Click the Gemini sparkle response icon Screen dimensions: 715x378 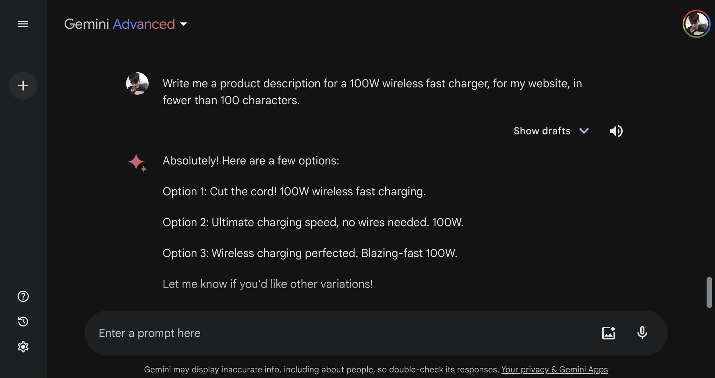[x=137, y=163]
